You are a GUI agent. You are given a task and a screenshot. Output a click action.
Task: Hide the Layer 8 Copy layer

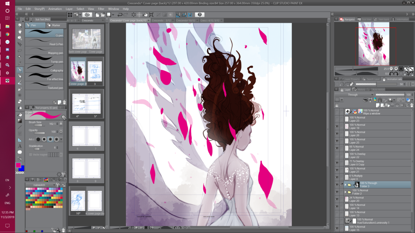(337, 163)
